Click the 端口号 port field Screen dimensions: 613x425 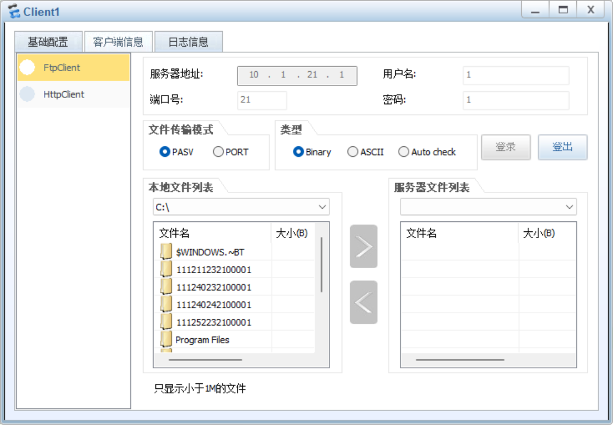pos(262,100)
